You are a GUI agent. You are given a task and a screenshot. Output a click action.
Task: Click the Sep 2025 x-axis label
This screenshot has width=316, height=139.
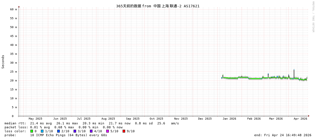tap(132, 119)
